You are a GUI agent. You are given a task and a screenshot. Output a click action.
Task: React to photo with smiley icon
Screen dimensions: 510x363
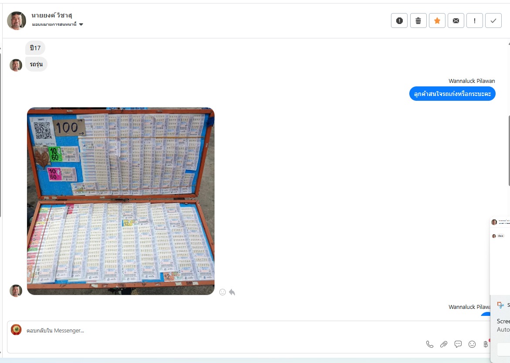pyautogui.click(x=222, y=292)
